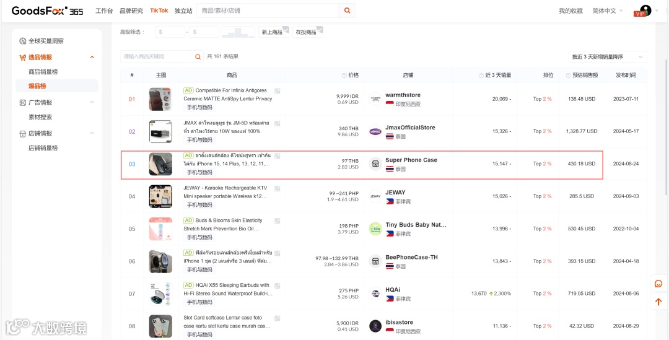Open the VIP user avatar menu

click(645, 11)
